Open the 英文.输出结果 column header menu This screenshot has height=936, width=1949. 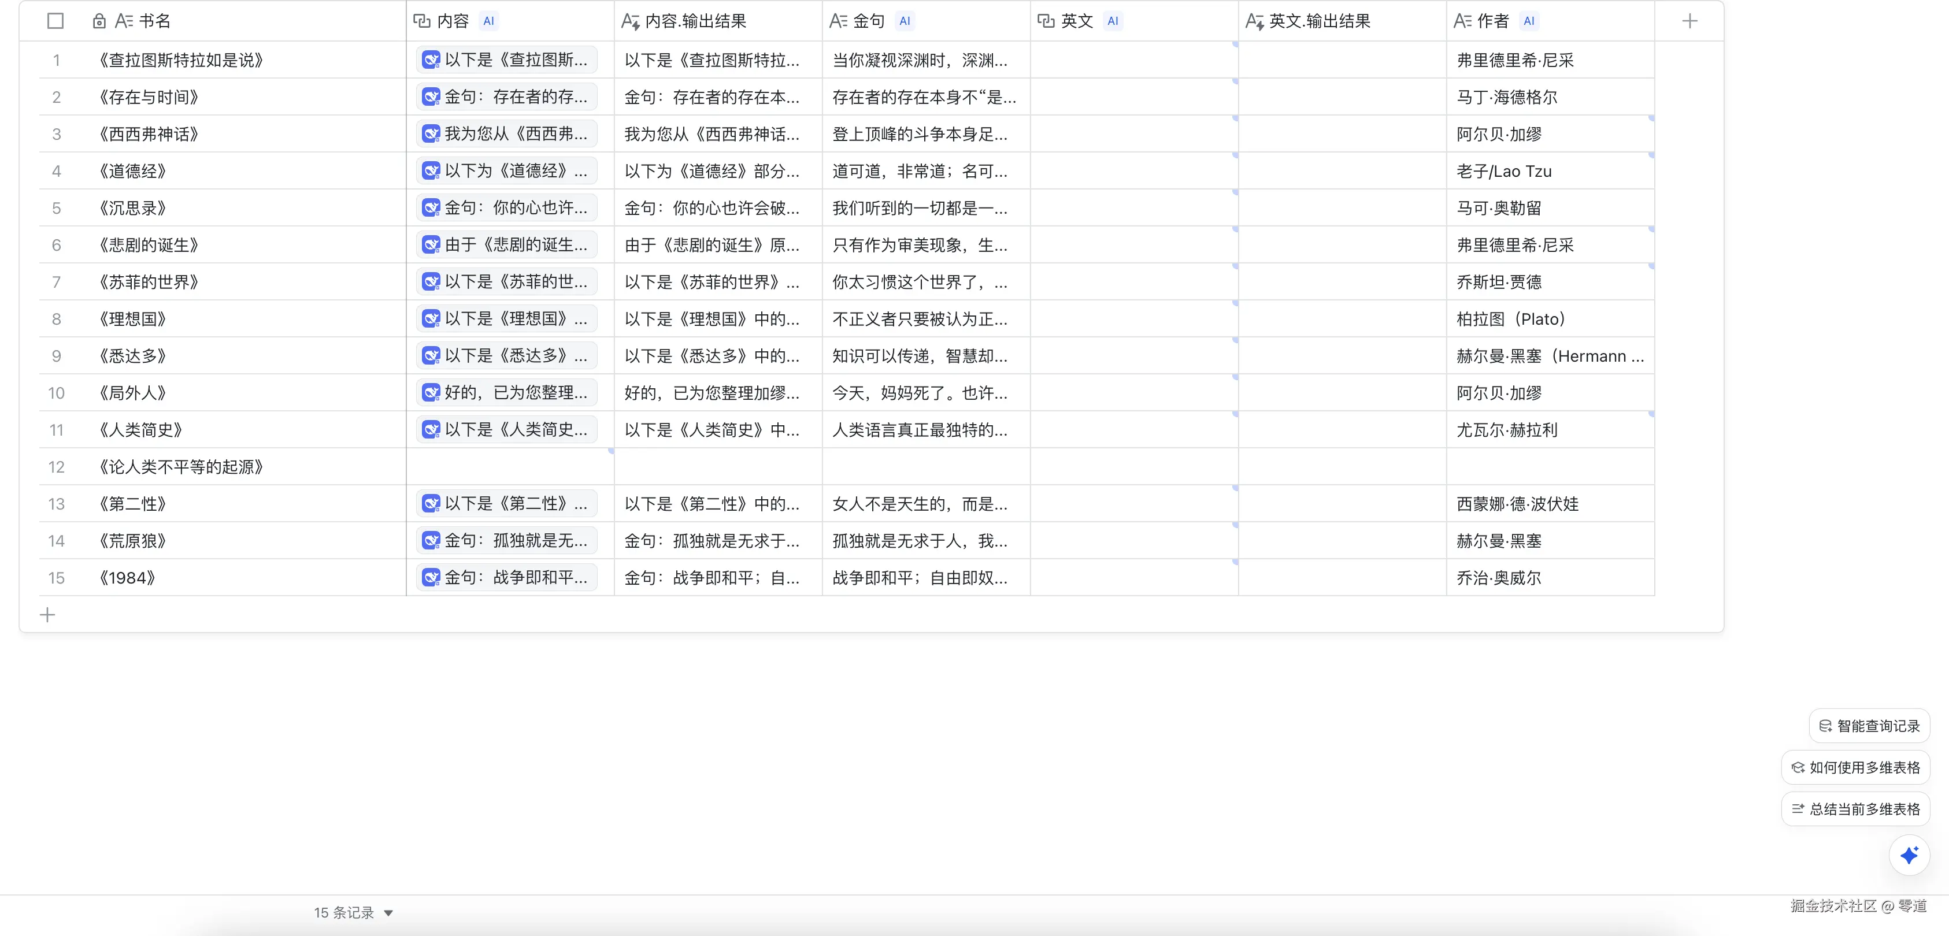(1320, 21)
